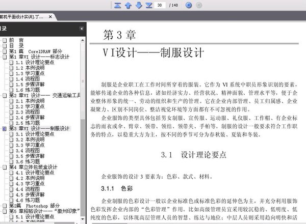The width and height of the screenshot is (306, 224).
Task: Close the document tab
Action: click(50, 17)
